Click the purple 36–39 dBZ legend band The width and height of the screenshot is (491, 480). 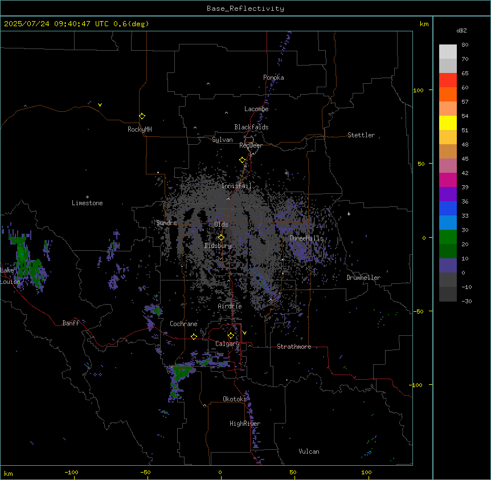pyautogui.click(x=448, y=194)
